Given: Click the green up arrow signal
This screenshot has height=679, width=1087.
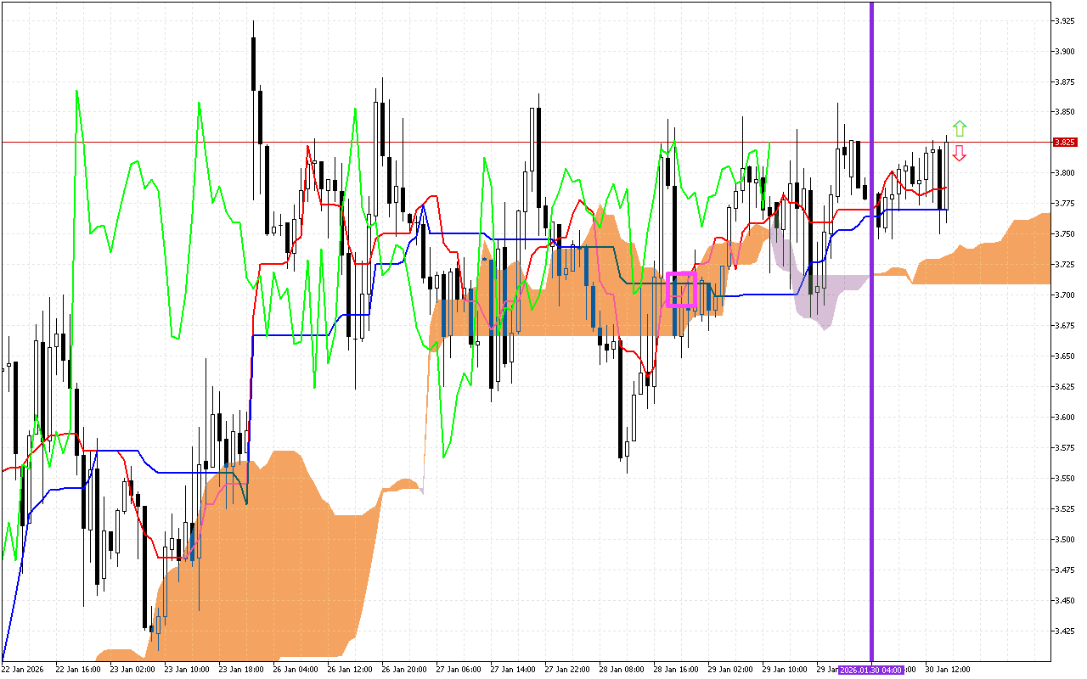Looking at the screenshot, I should pyautogui.click(x=960, y=129).
